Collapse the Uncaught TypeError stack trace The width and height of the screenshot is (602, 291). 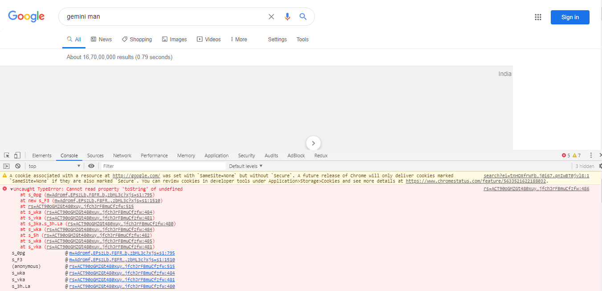coord(12,189)
